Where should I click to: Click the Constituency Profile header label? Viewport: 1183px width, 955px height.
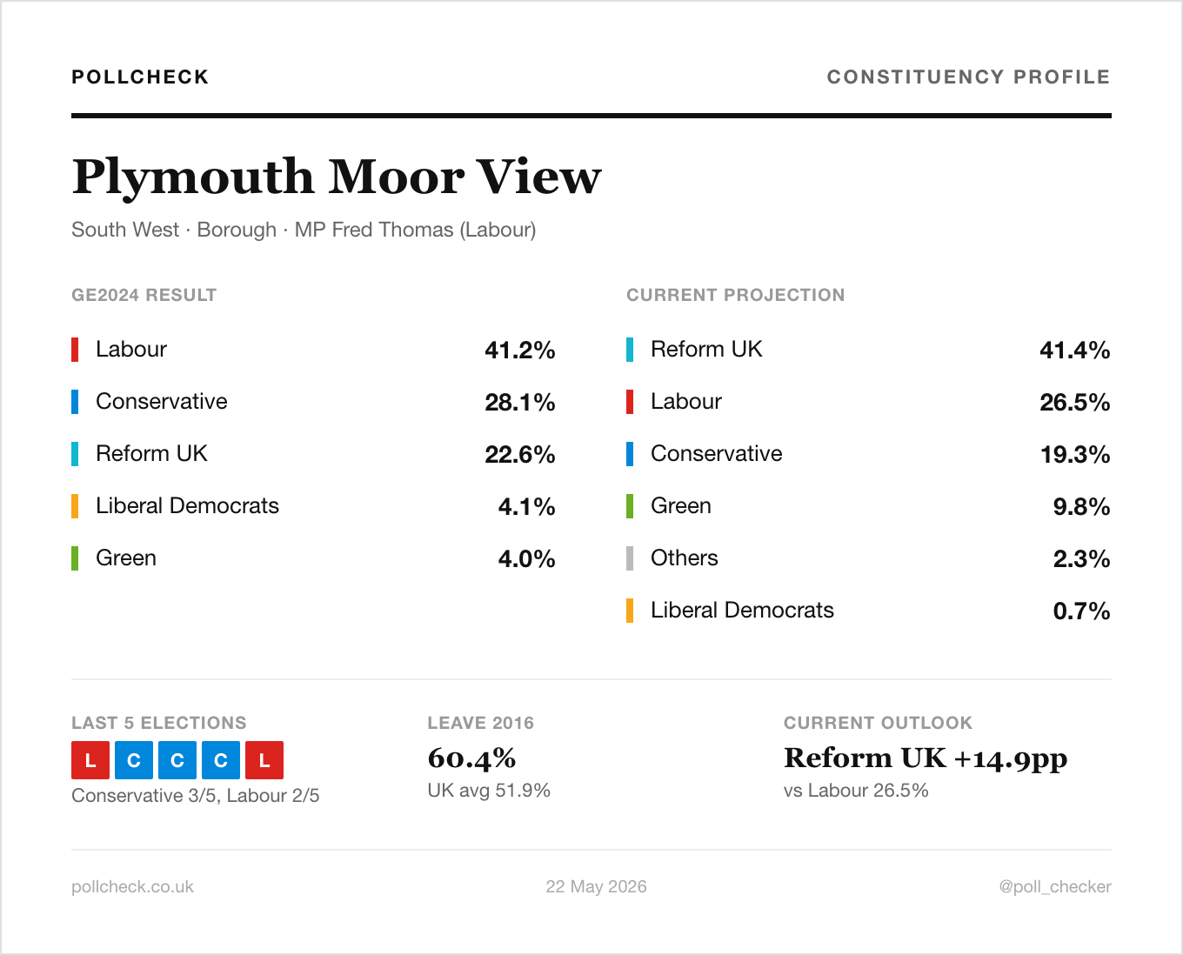pyautogui.click(x=969, y=77)
